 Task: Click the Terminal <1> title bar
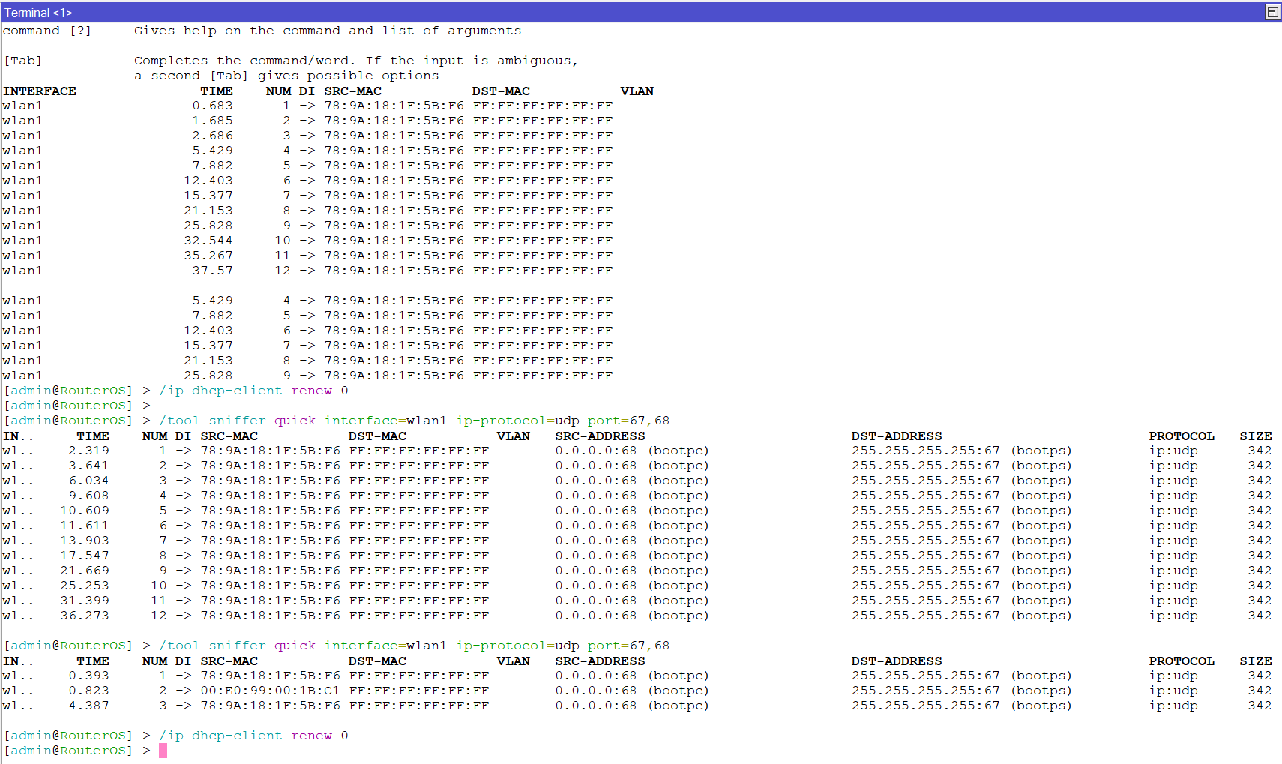point(641,12)
